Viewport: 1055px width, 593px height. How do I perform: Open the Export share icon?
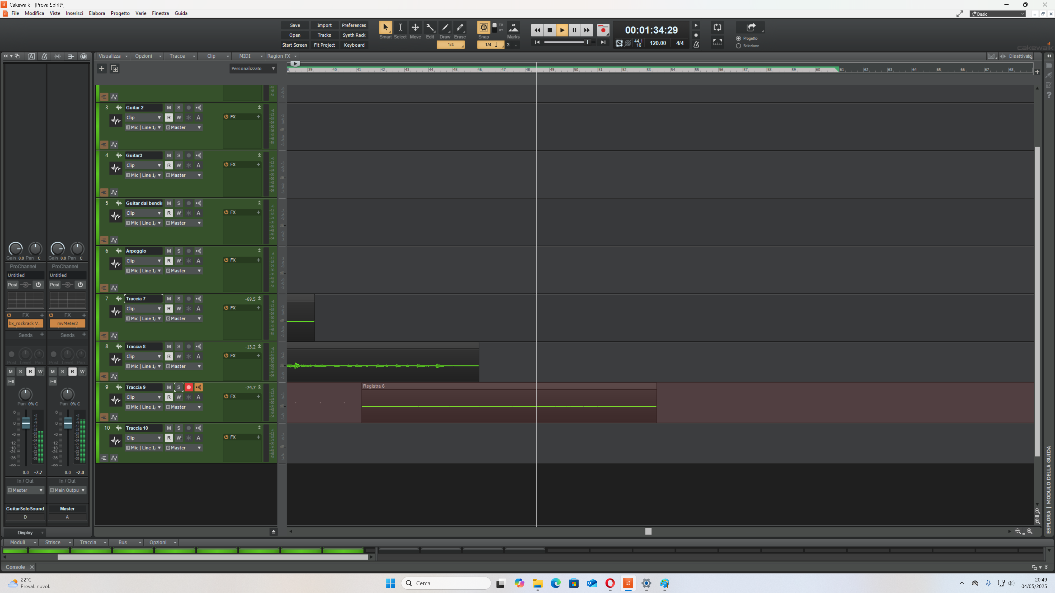pyautogui.click(x=751, y=27)
